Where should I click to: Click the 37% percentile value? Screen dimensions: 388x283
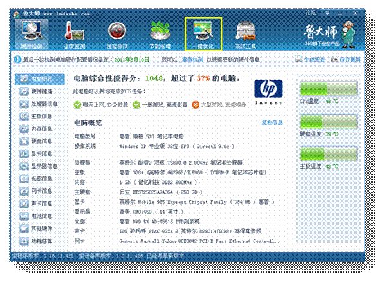pyautogui.click(x=203, y=78)
